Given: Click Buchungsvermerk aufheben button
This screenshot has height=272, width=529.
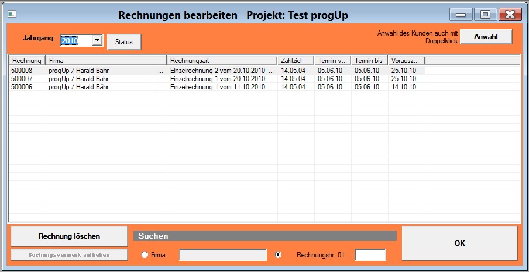Looking at the screenshot, I should click(x=69, y=255).
